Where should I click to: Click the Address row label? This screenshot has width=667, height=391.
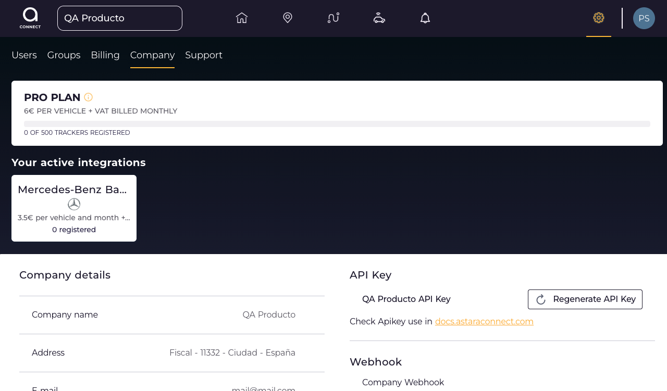[x=48, y=353]
